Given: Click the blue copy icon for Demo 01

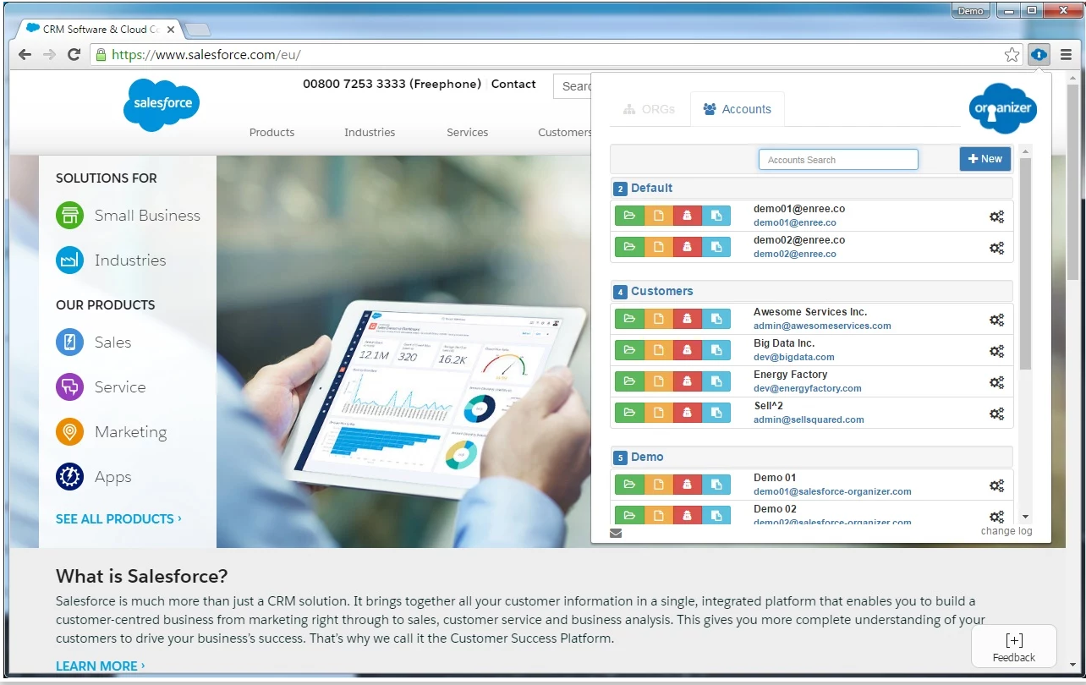Looking at the screenshot, I should tap(716, 485).
